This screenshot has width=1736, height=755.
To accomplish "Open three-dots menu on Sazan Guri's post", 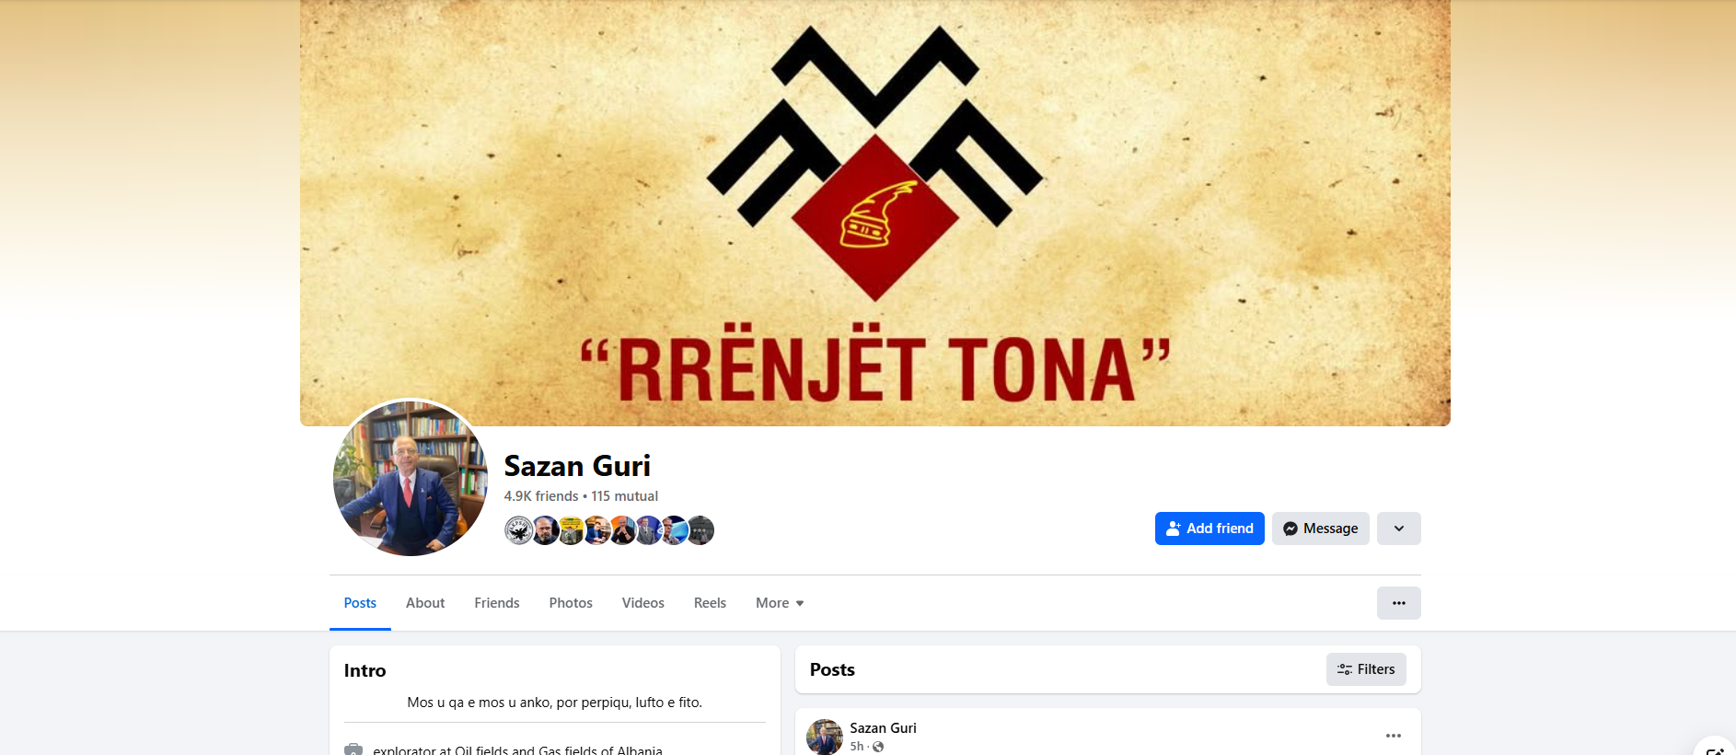I will [x=1394, y=736].
